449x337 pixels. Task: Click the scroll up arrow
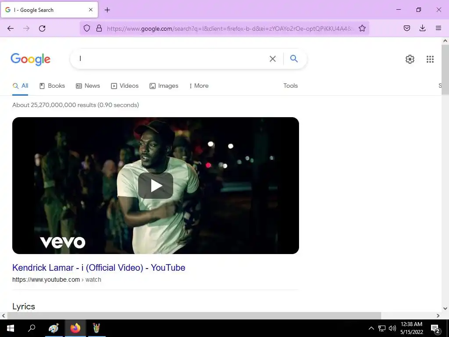[x=445, y=41]
